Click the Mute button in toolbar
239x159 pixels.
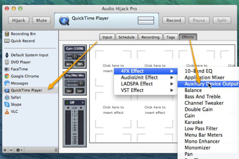pos(41,20)
